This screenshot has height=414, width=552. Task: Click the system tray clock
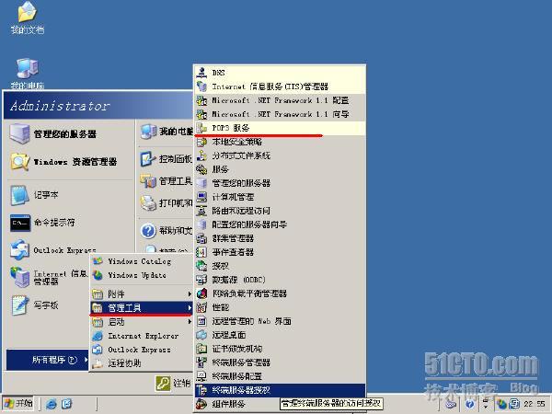tap(534, 404)
